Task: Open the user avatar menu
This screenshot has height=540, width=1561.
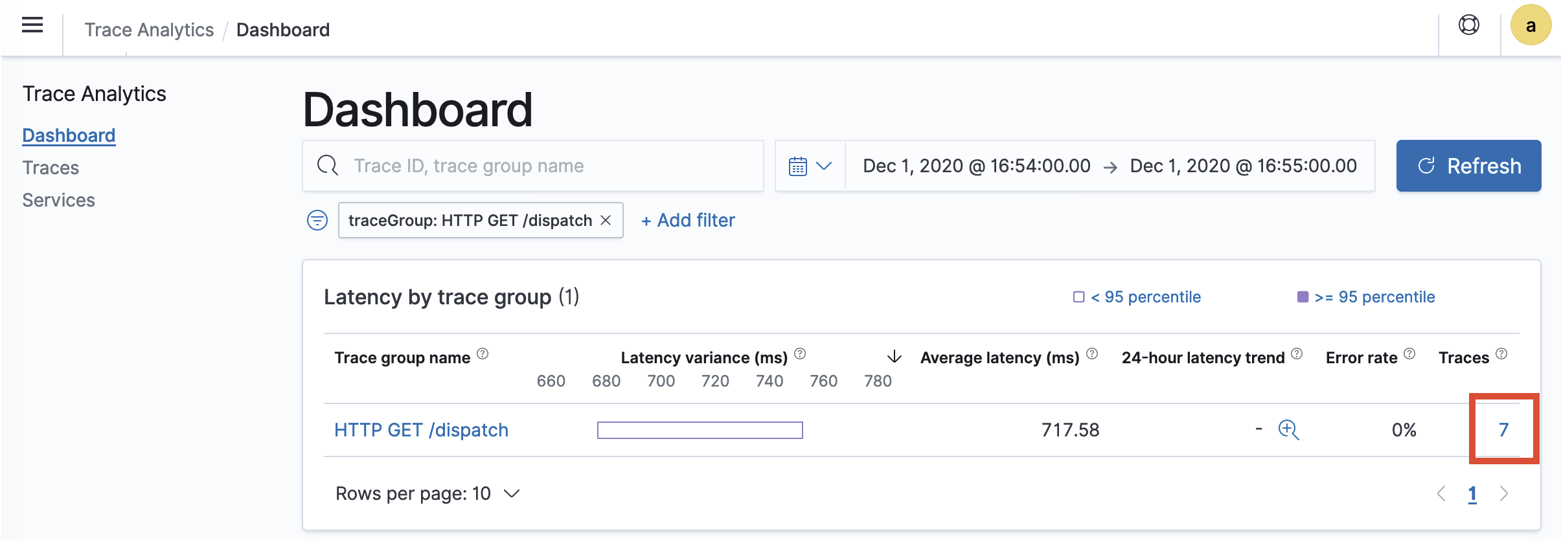Action: click(1530, 26)
